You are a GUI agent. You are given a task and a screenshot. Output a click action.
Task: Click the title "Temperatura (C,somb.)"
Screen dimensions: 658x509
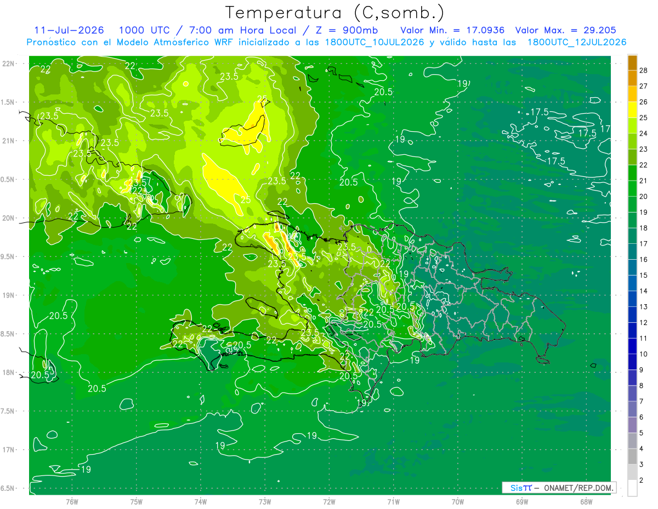334,13
